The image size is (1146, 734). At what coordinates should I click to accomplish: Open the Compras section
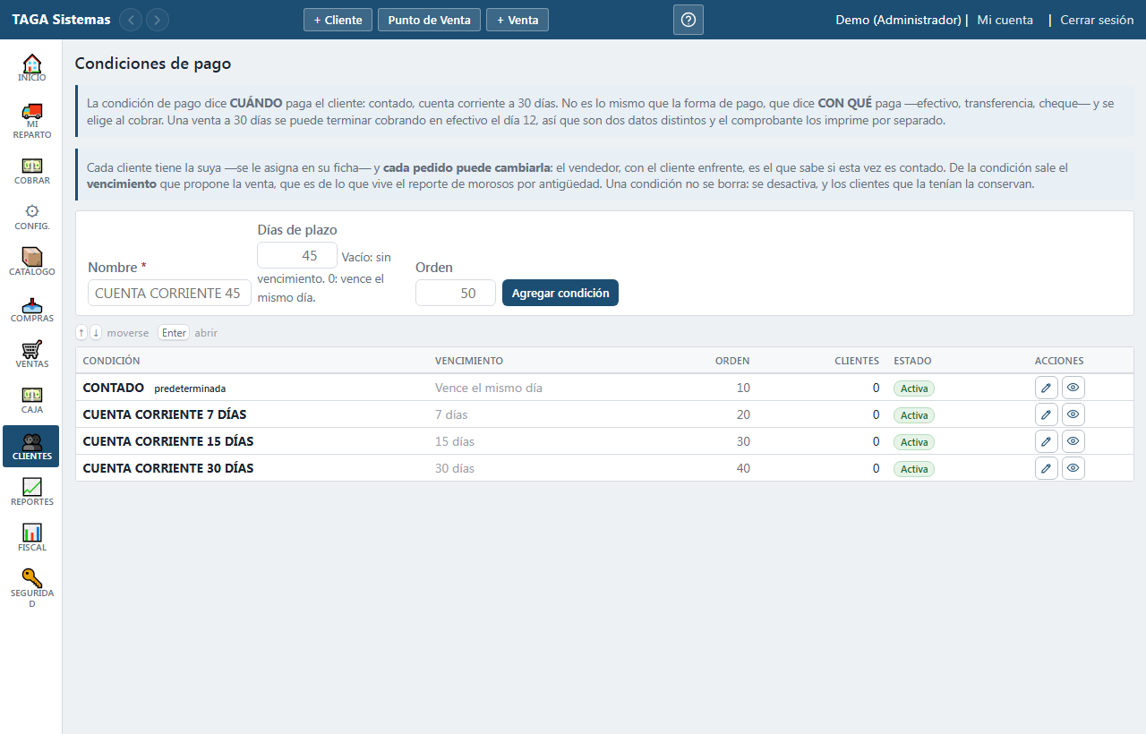pyautogui.click(x=31, y=309)
